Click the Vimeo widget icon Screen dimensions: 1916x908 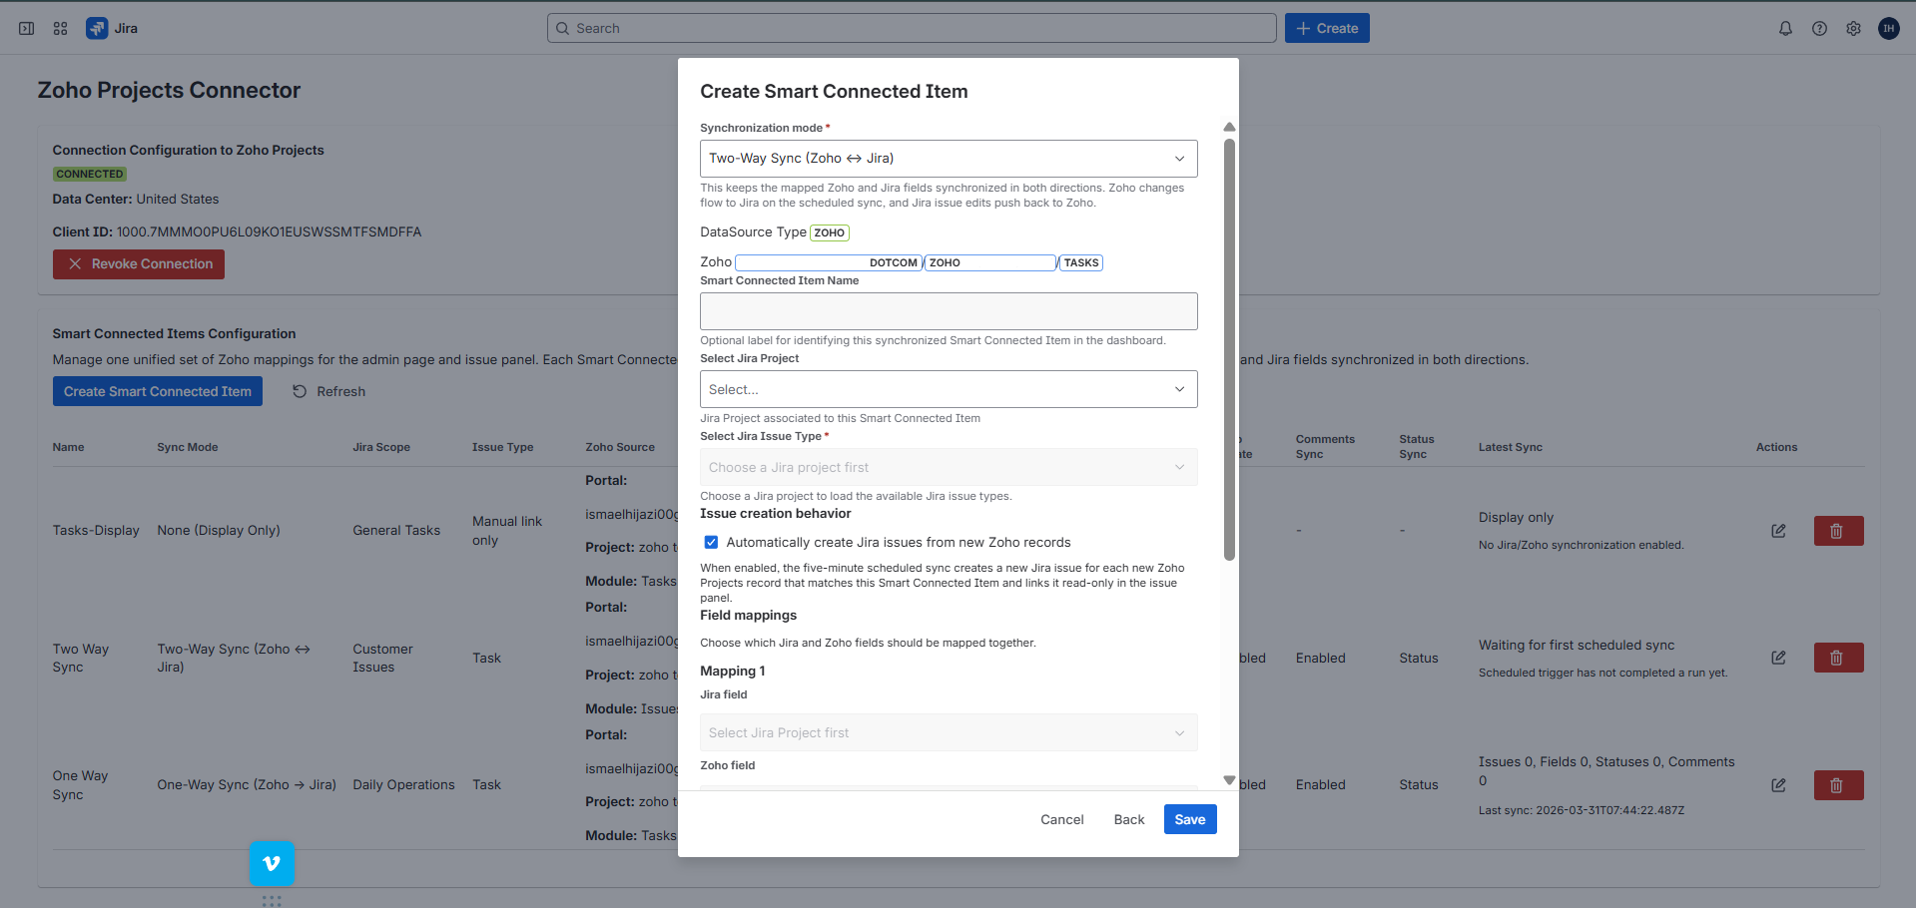point(272,863)
